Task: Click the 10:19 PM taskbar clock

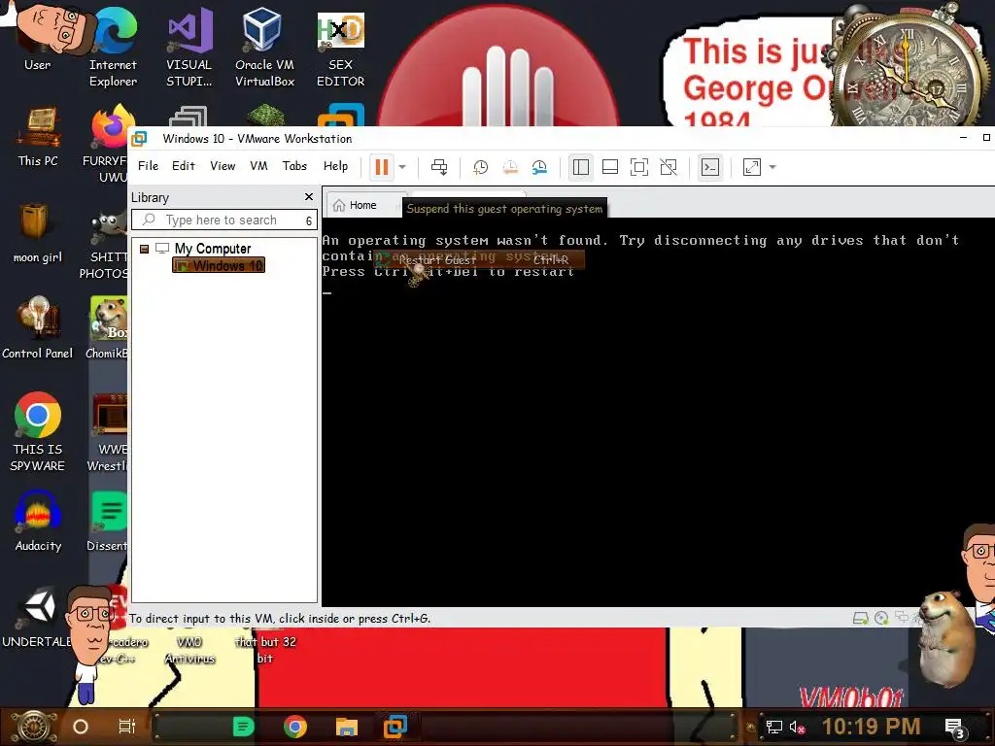Action: click(872, 727)
